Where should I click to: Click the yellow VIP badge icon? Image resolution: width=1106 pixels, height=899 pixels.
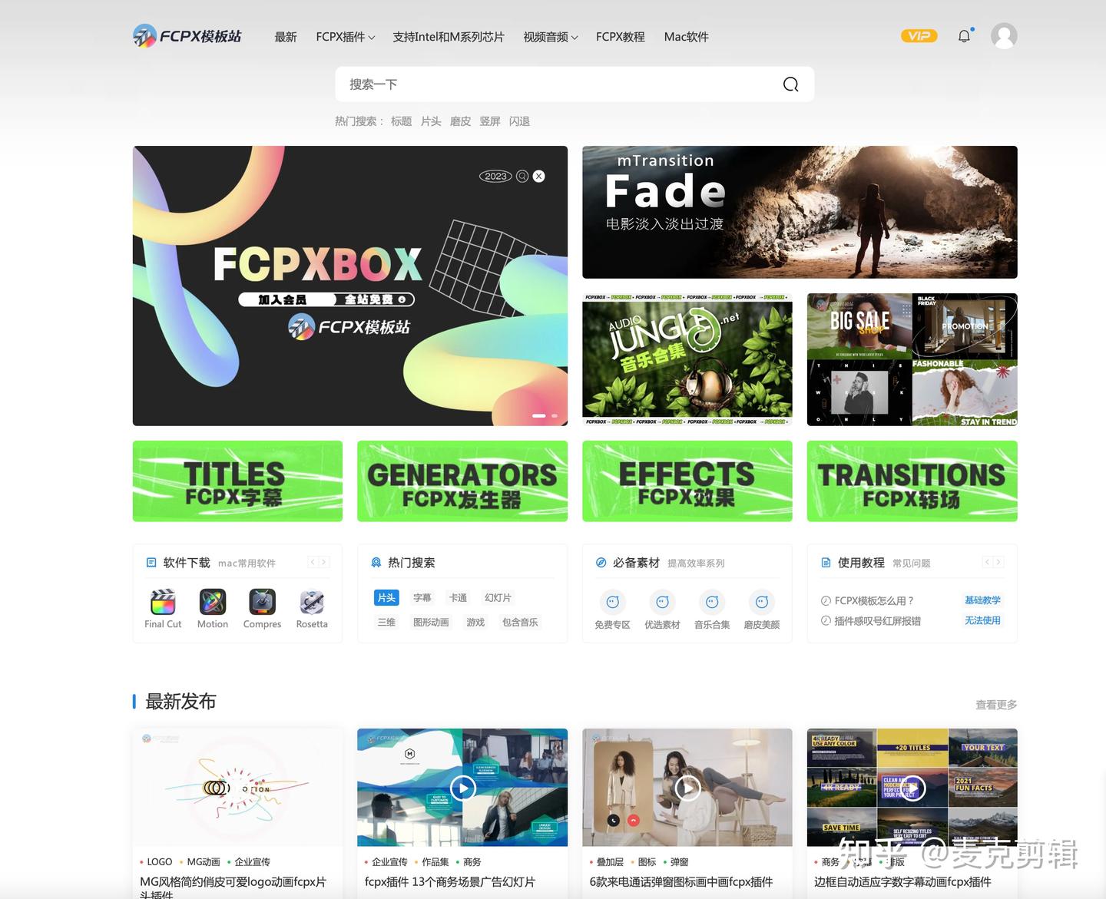919,35
